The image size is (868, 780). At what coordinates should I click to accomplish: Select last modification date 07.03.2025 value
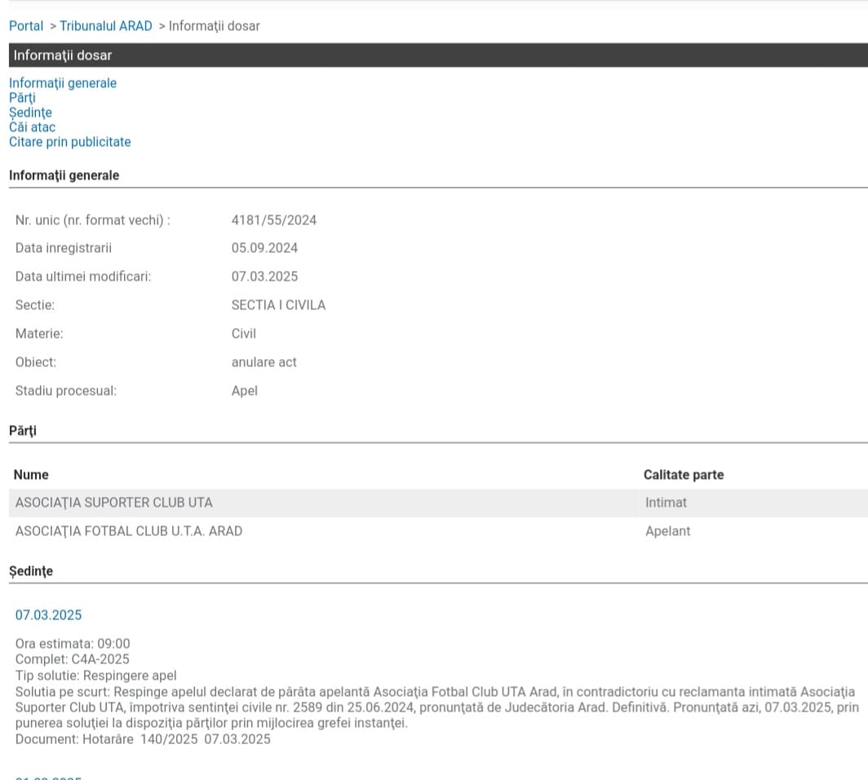[264, 277]
